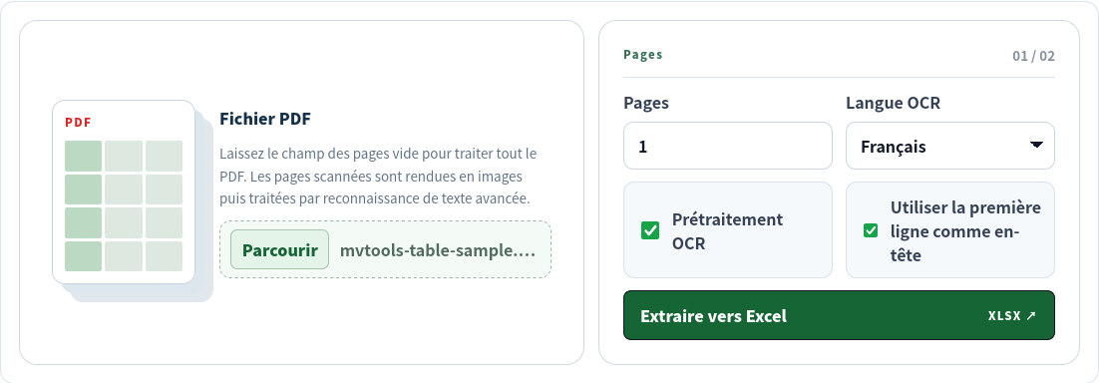This screenshot has height=383, width=1099.
Task: Click the mvtools-table-sample file name
Action: pyautogui.click(x=438, y=250)
